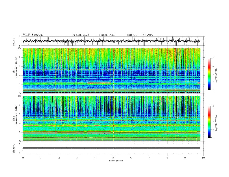This screenshot has height=177, width=229.
Task: Select the "start UT = 7:20:0" label
Action: (140, 35)
